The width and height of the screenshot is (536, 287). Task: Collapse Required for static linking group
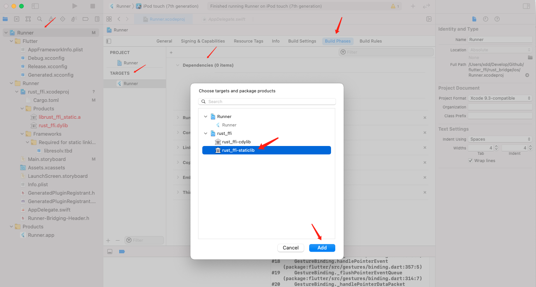coord(28,142)
